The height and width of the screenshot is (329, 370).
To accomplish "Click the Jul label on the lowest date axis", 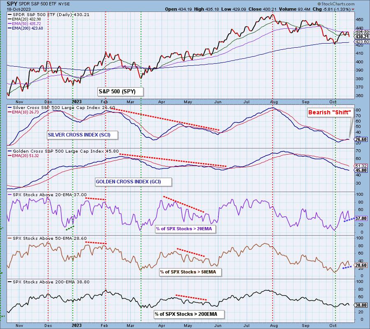I will (246, 325).
